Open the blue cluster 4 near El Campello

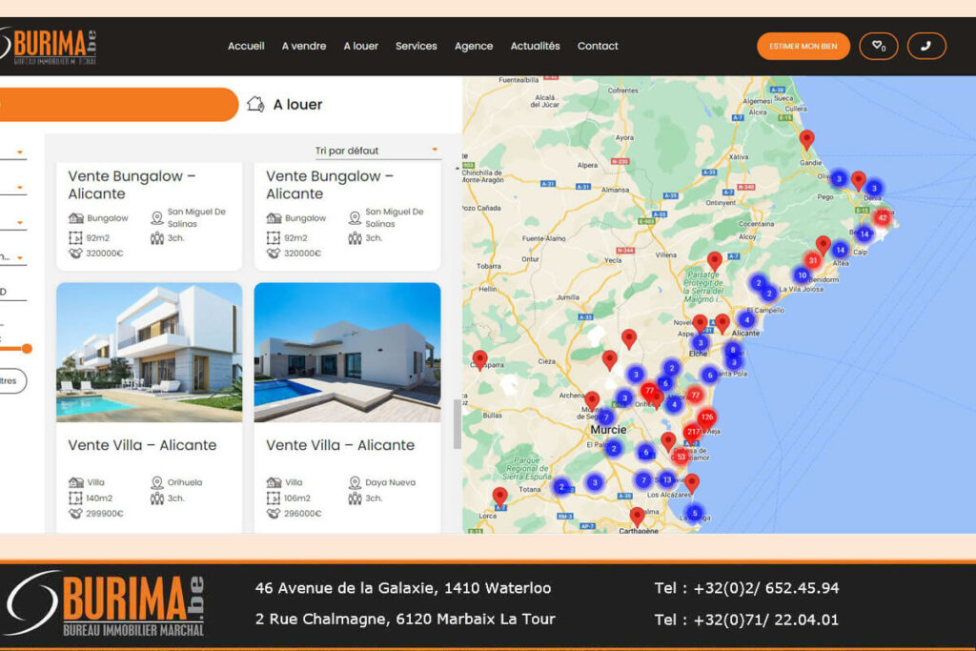[x=747, y=320]
